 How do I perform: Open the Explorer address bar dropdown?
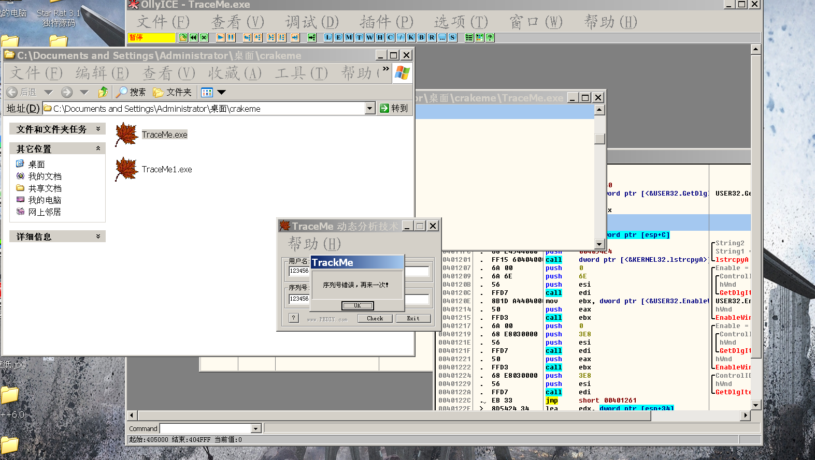tap(370, 108)
